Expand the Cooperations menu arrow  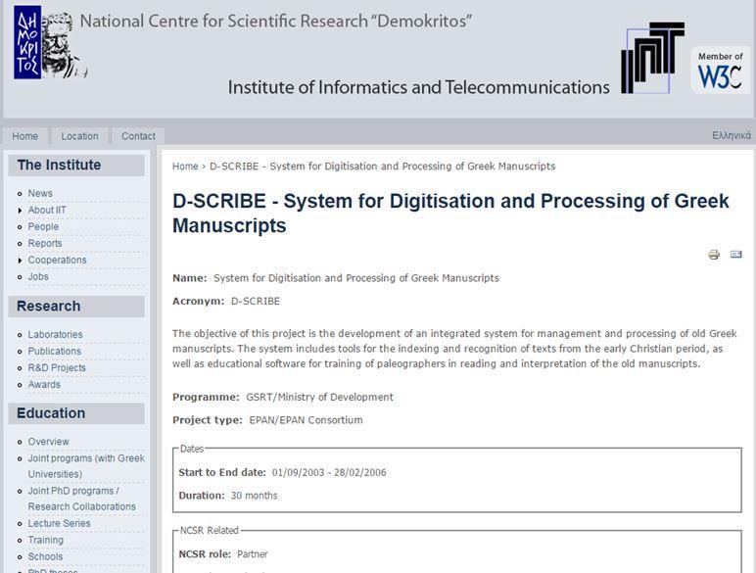[x=20, y=261]
